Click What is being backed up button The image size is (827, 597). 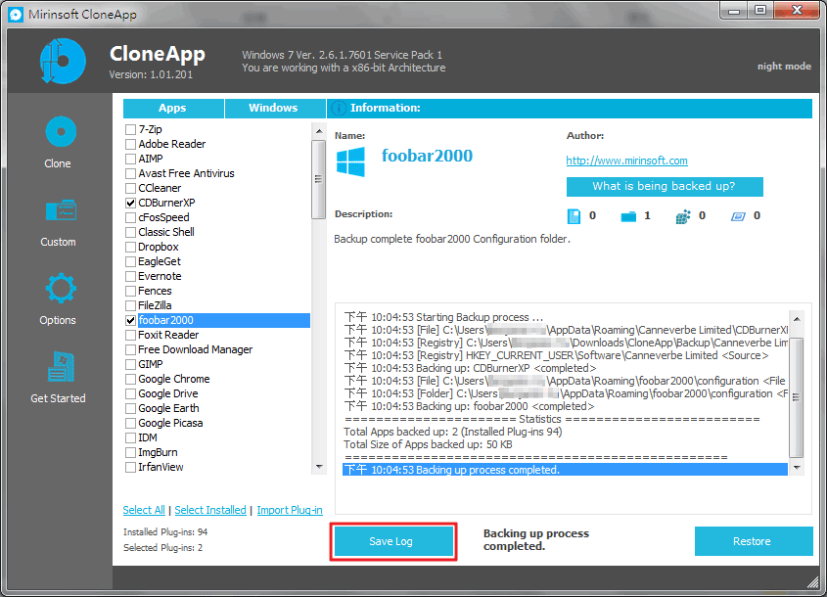point(664,187)
